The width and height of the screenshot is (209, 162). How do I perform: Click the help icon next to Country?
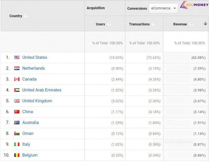pos(26,16)
